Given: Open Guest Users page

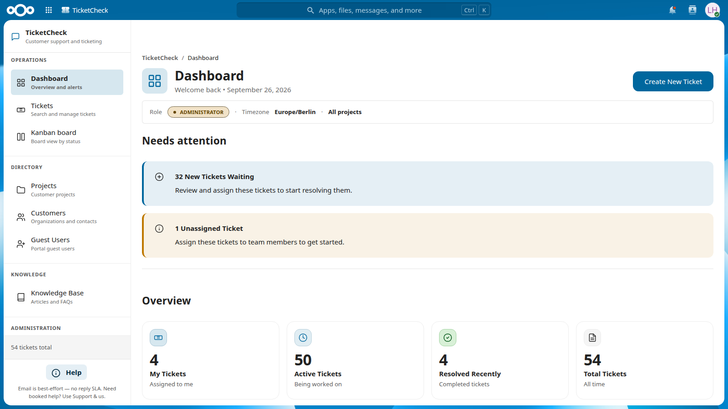Looking at the screenshot, I should click(x=67, y=244).
